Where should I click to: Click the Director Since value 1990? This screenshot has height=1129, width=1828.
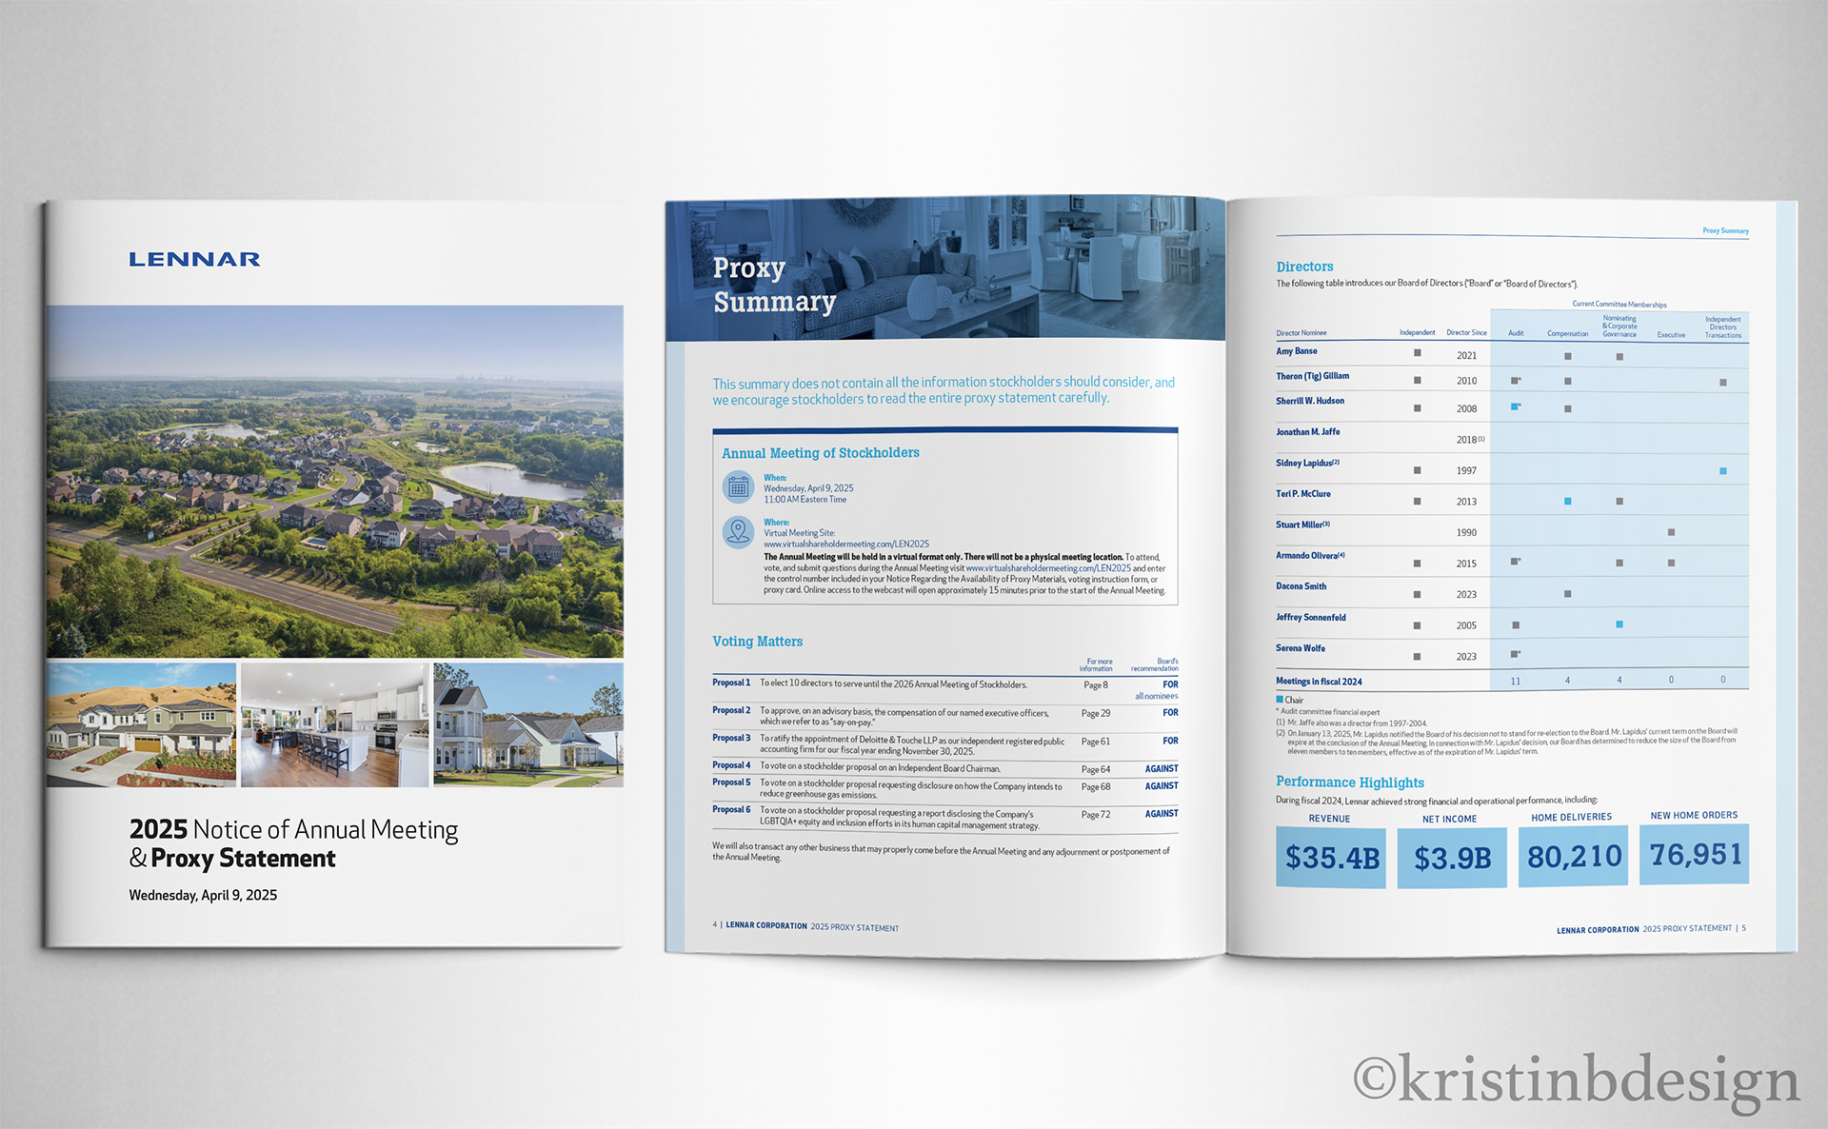pyautogui.click(x=1466, y=533)
